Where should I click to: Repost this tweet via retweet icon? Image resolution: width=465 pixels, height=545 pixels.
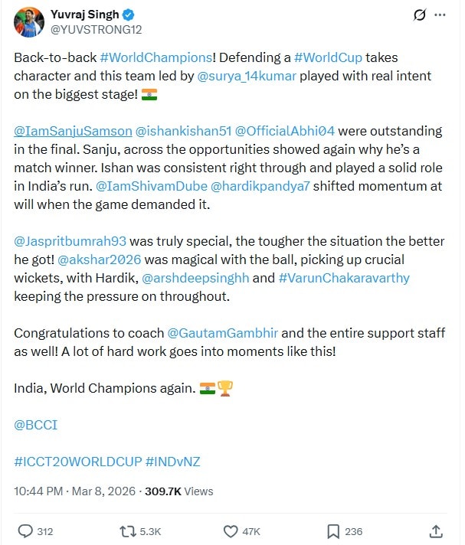[127, 530]
